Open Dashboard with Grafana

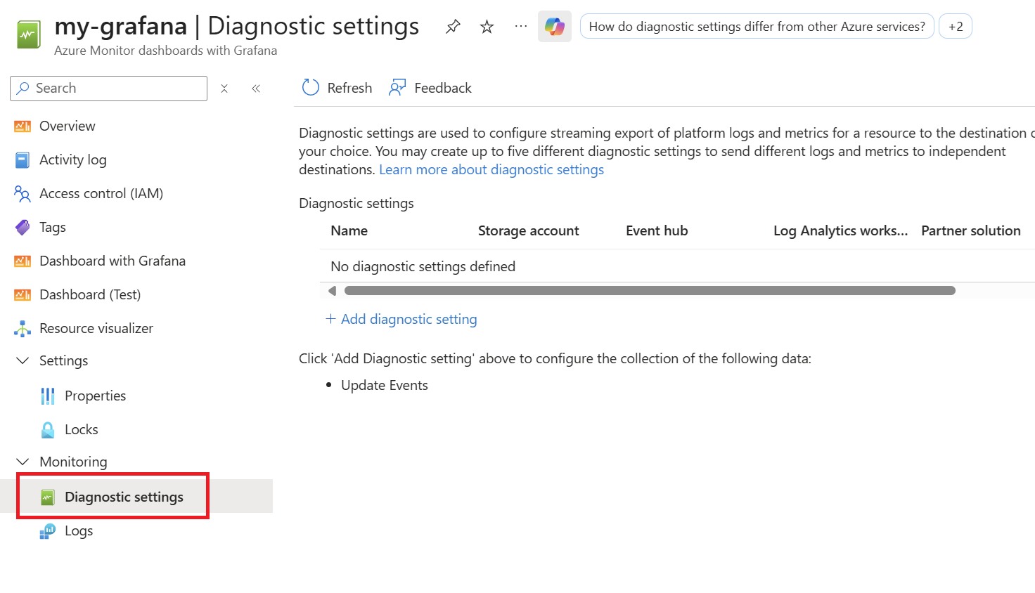point(112,261)
